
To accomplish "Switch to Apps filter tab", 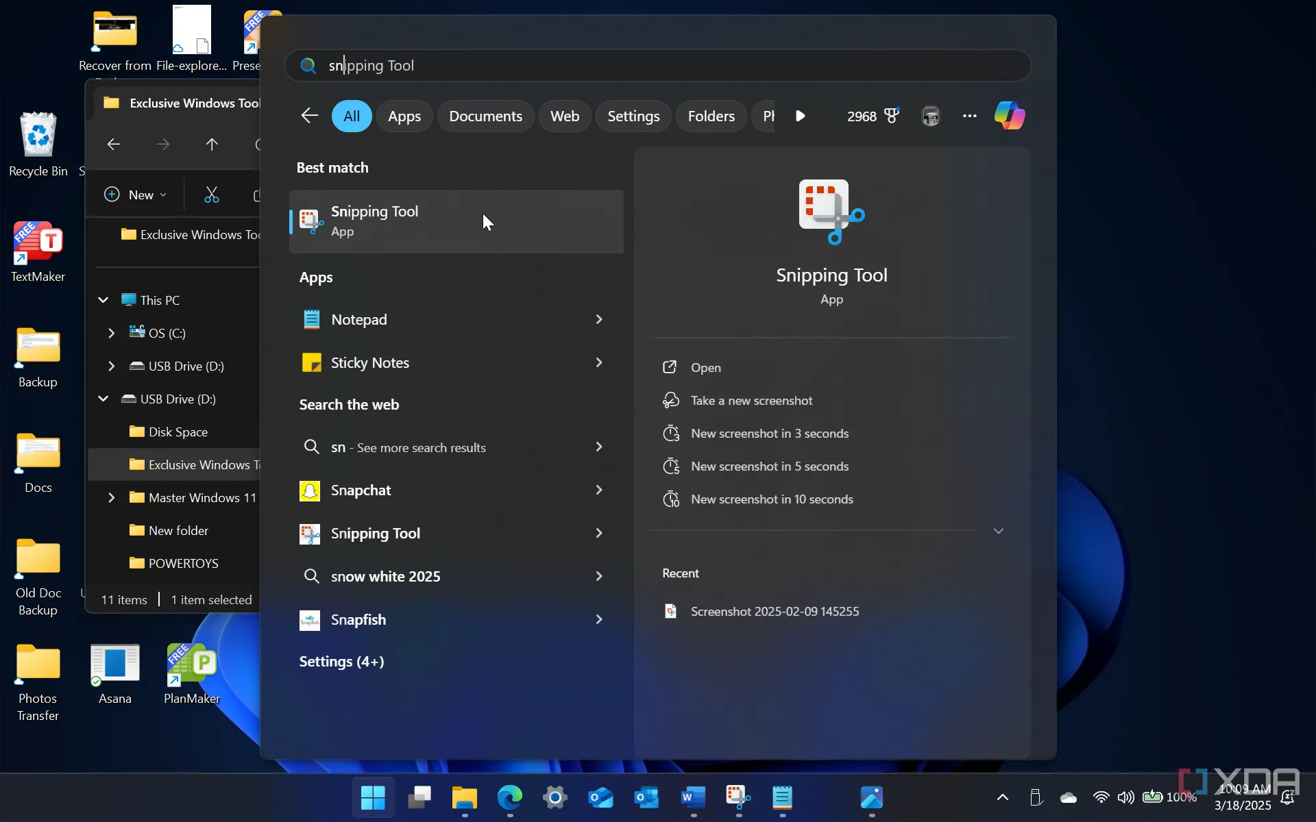I will coord(404,116).
